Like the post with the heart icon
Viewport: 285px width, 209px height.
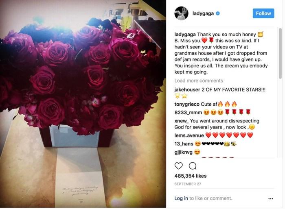tap(178, 166)
